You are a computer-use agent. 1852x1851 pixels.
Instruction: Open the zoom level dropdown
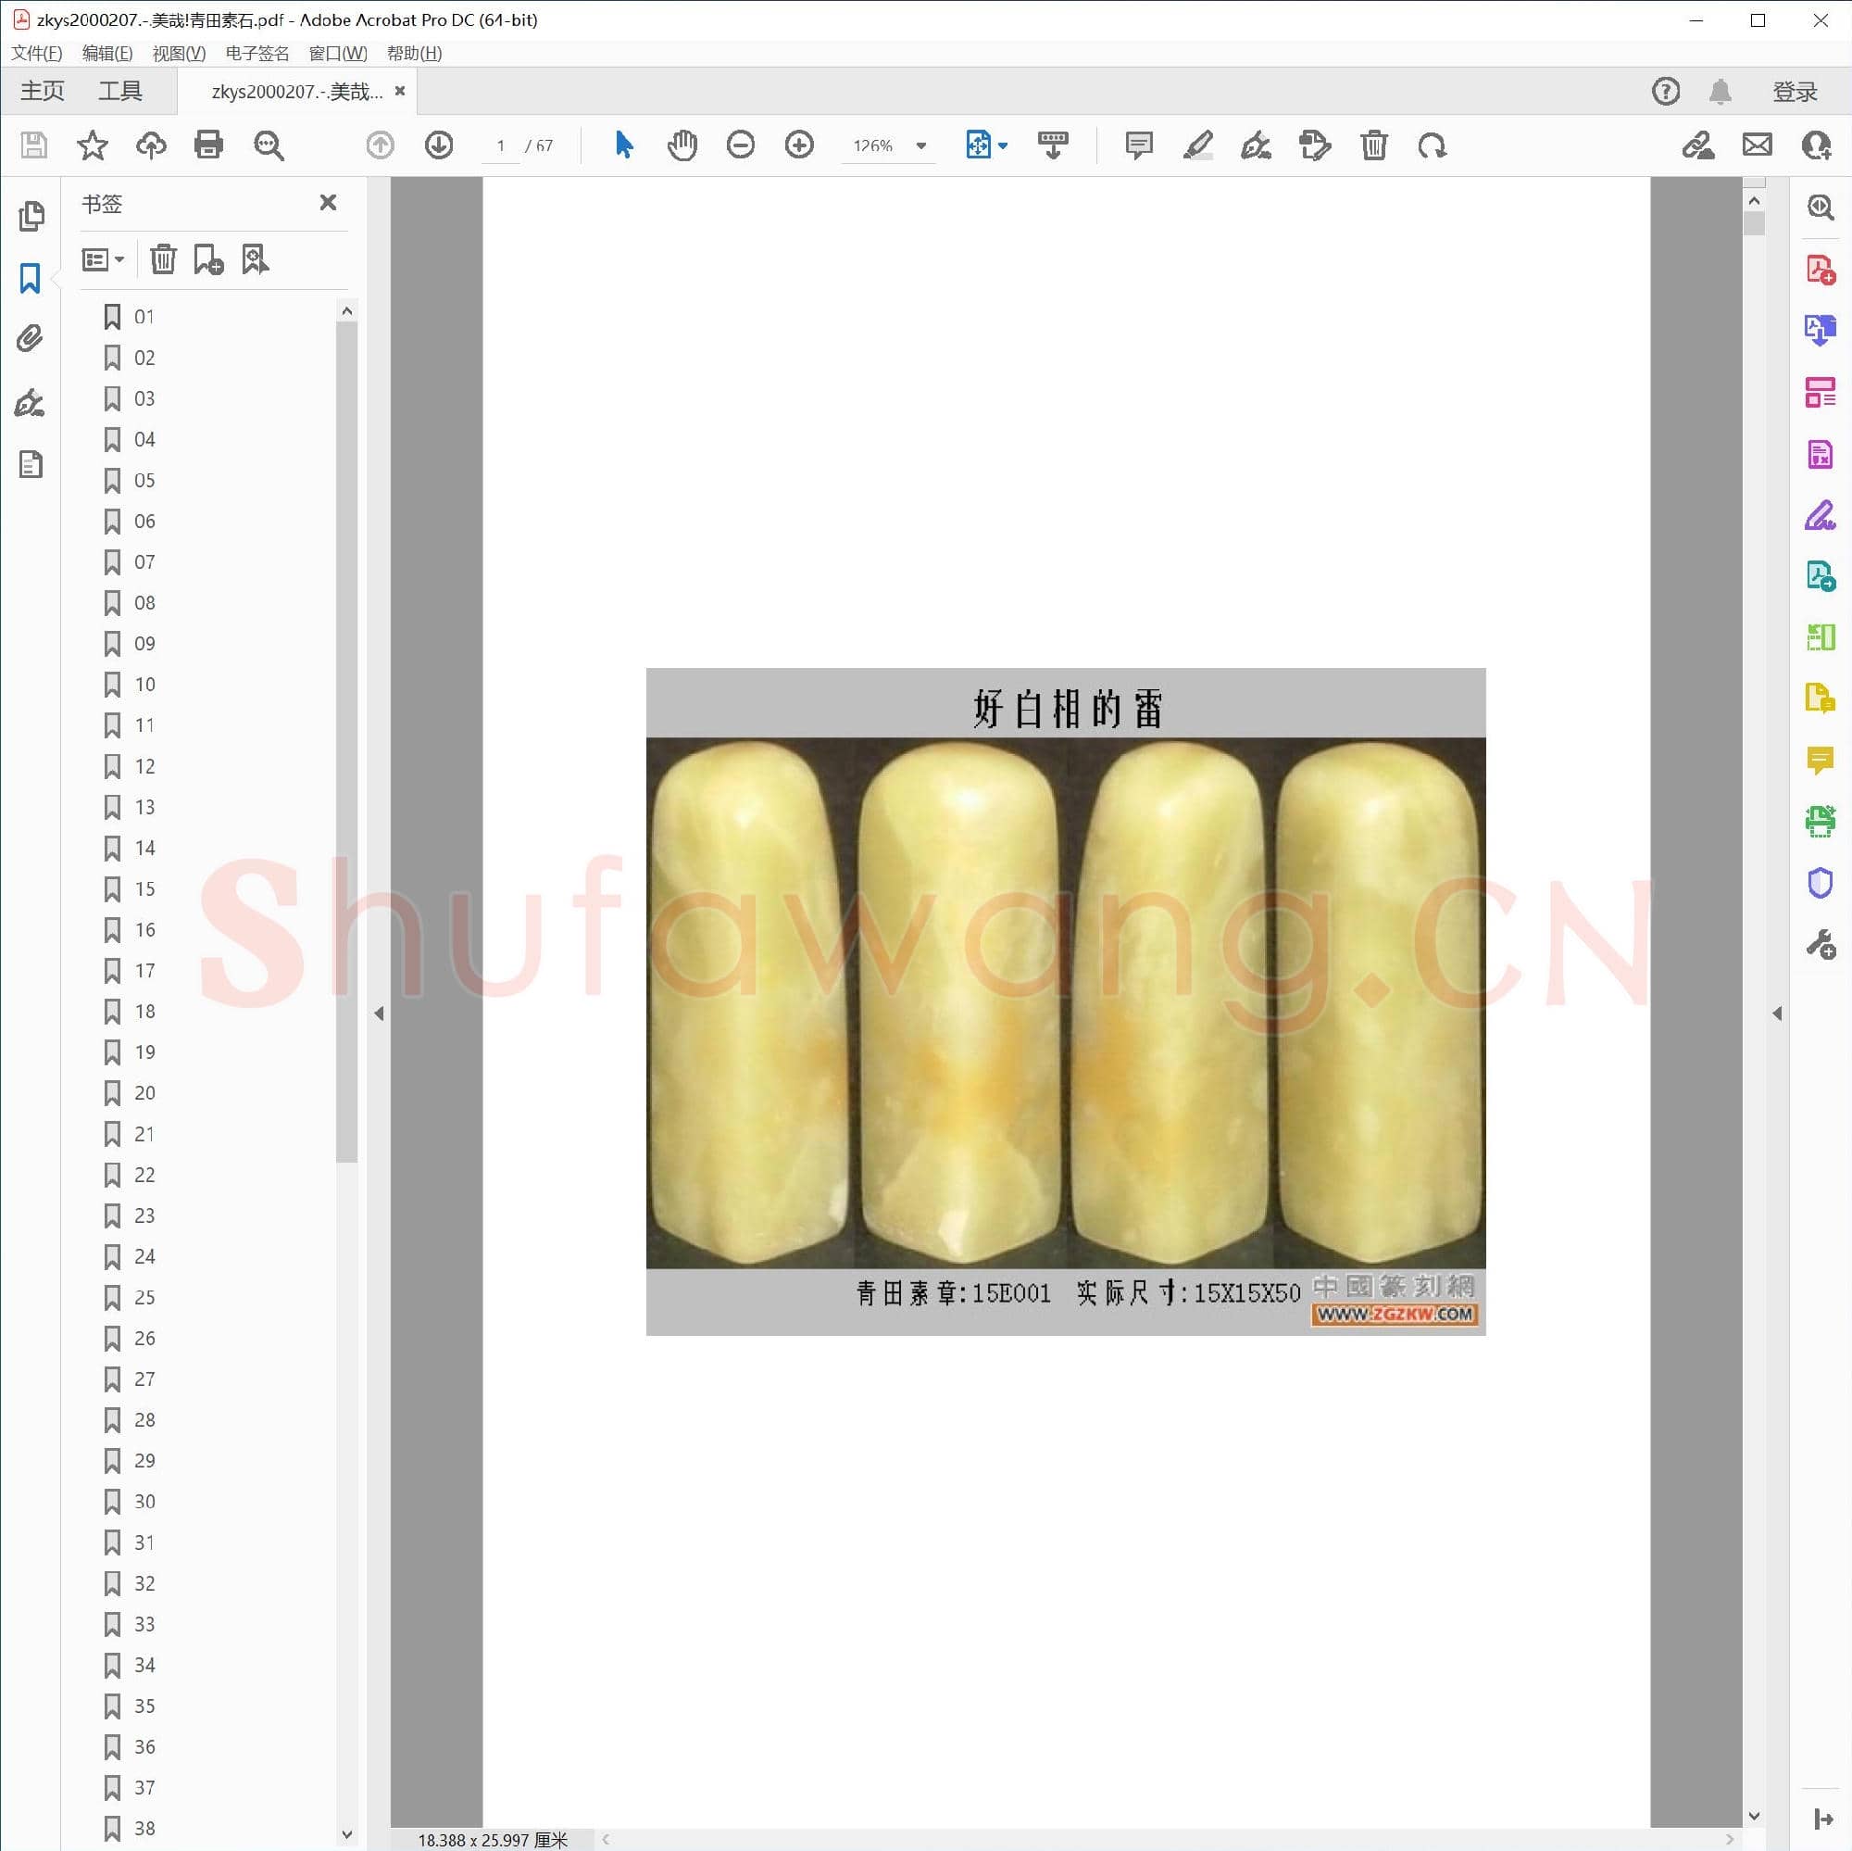tap(921, 145)
